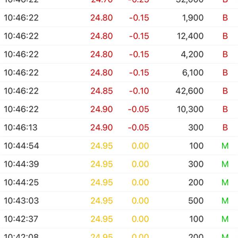
Task: Click the 42,600 volume figure
Action: 190,91
